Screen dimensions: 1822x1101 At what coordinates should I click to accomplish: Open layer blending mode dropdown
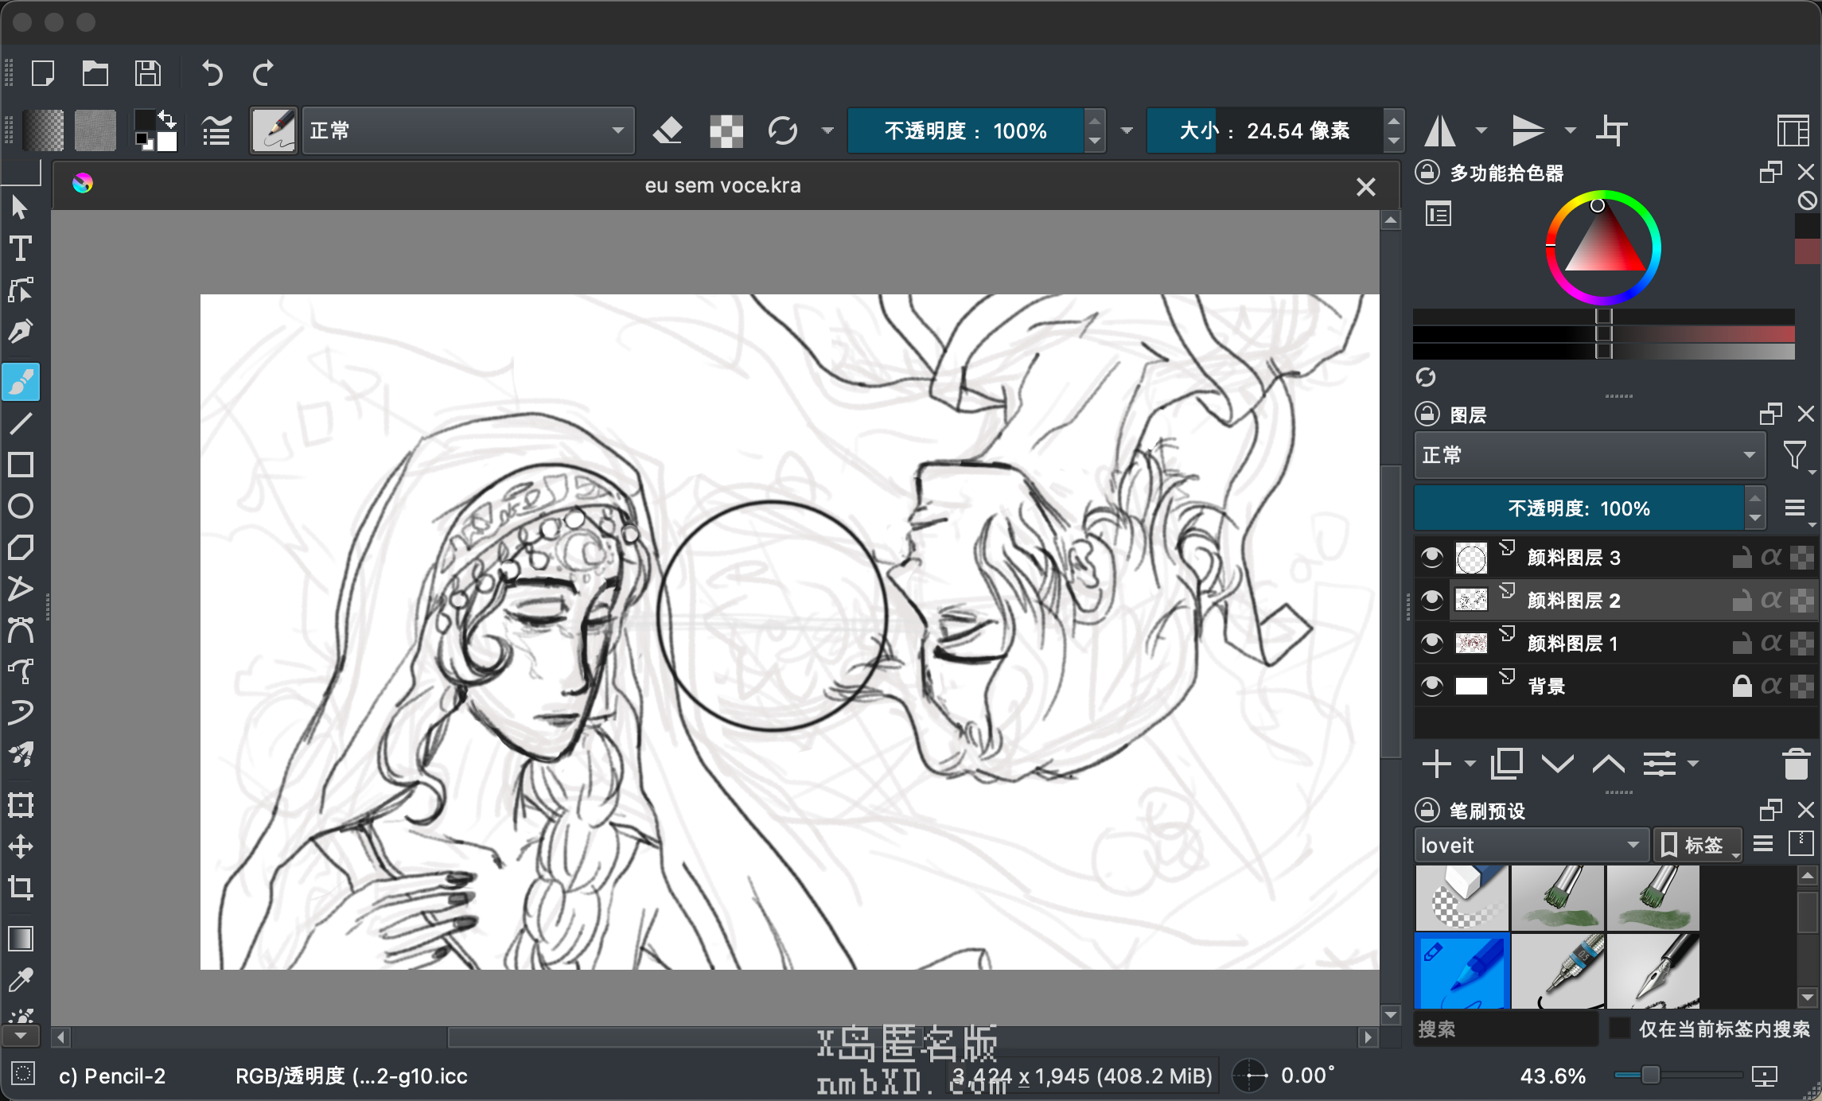coord(1589,455)
